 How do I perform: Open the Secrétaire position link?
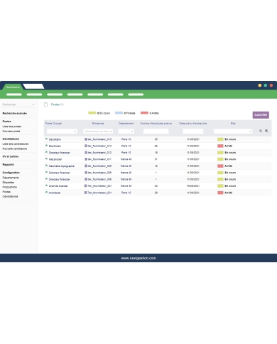(x=55, y=139)
